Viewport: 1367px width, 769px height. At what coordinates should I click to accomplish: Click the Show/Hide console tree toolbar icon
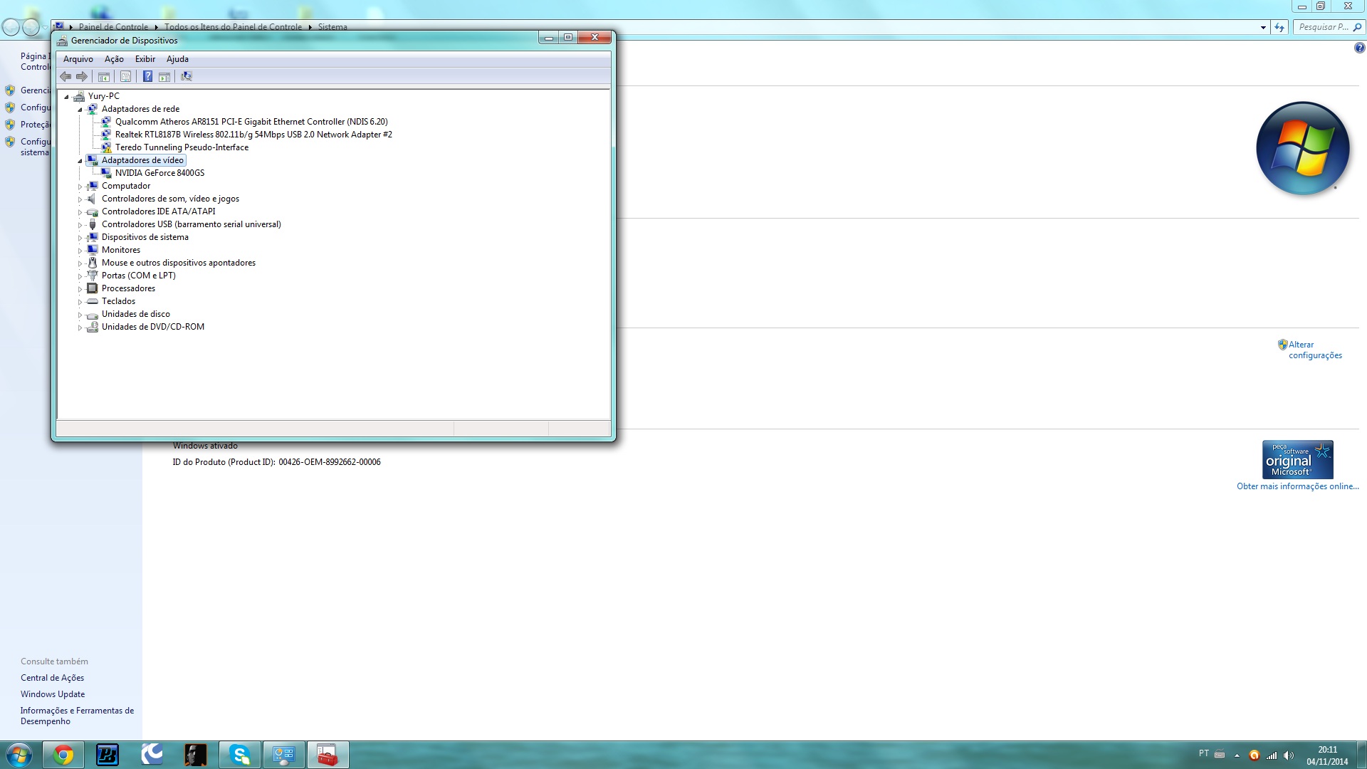coord(104,76)
